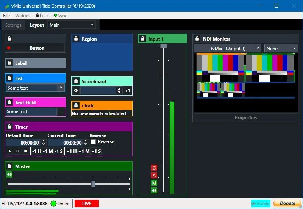Click the lock icon on the Timer widget
Image resolution: width=303 pixels, height=209 pixels.
[x=9, y=127]
